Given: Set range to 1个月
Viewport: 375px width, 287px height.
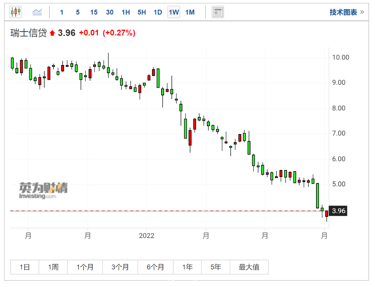Looking at the screenshot, I should click(x=85, y=267).
